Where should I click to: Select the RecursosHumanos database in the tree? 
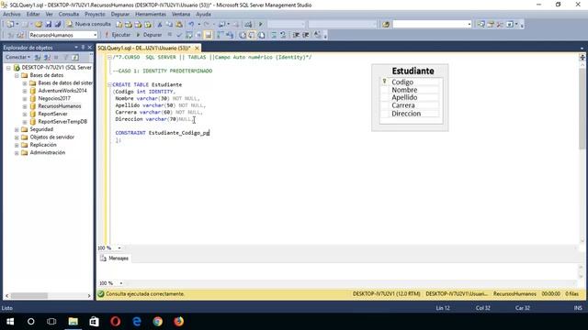coord(59,106)
